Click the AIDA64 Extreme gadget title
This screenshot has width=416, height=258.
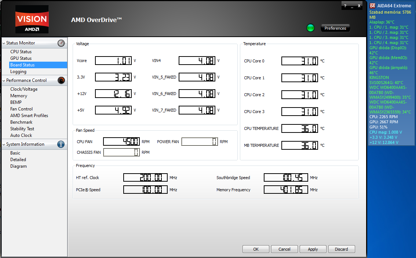(x=394, y=6)
